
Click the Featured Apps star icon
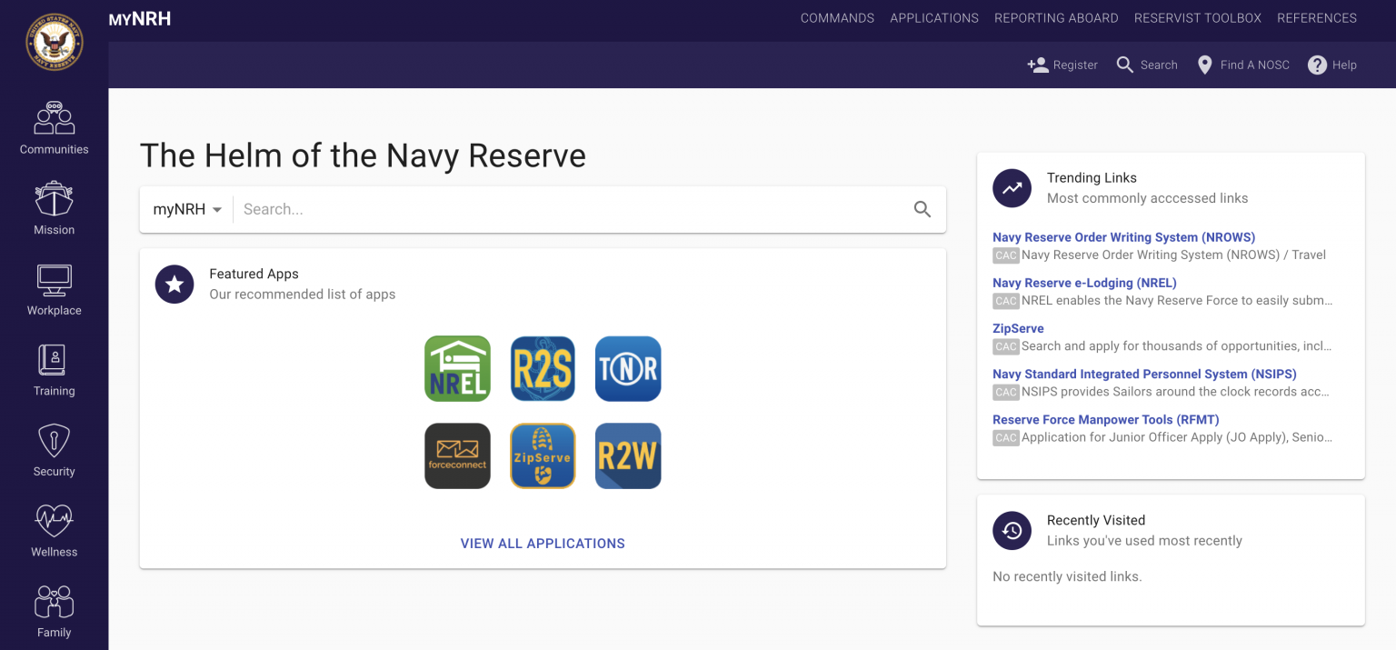click(174, 285)
